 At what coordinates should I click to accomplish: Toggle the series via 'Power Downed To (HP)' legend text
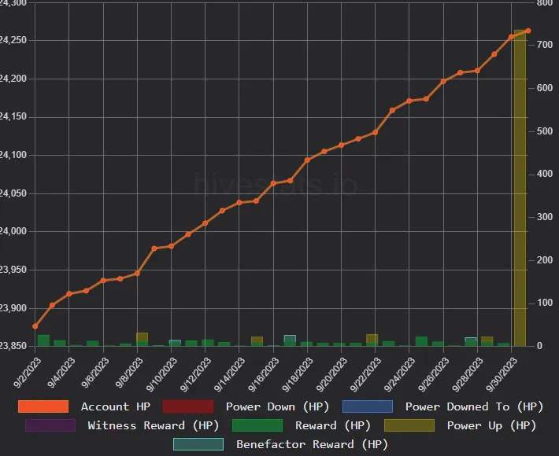coord(474,406)
